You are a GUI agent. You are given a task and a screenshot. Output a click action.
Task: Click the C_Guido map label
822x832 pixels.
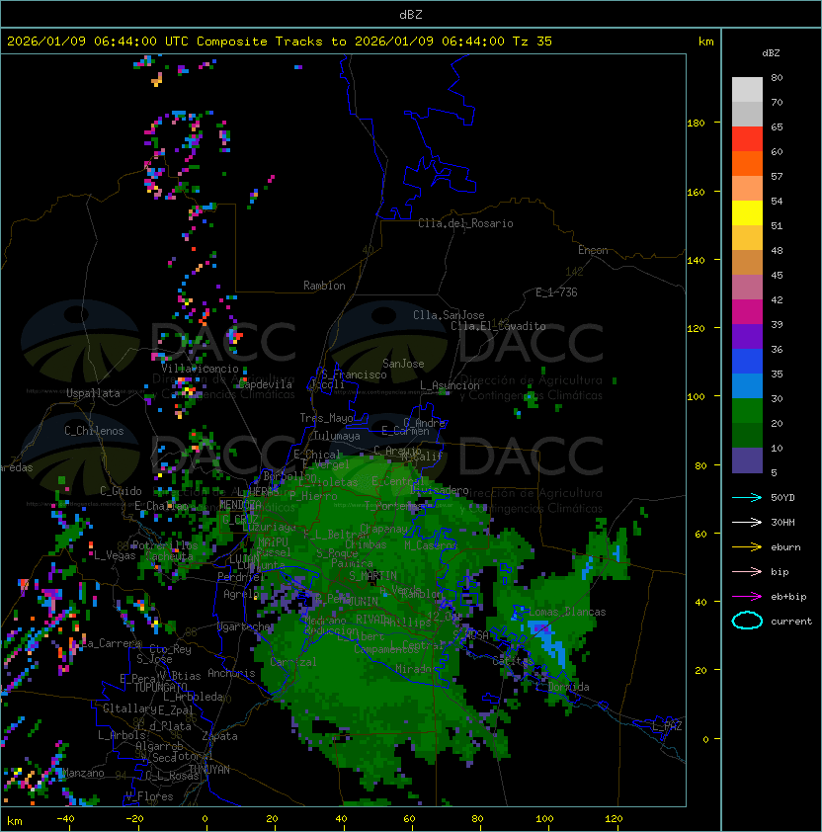coord(121,491)
